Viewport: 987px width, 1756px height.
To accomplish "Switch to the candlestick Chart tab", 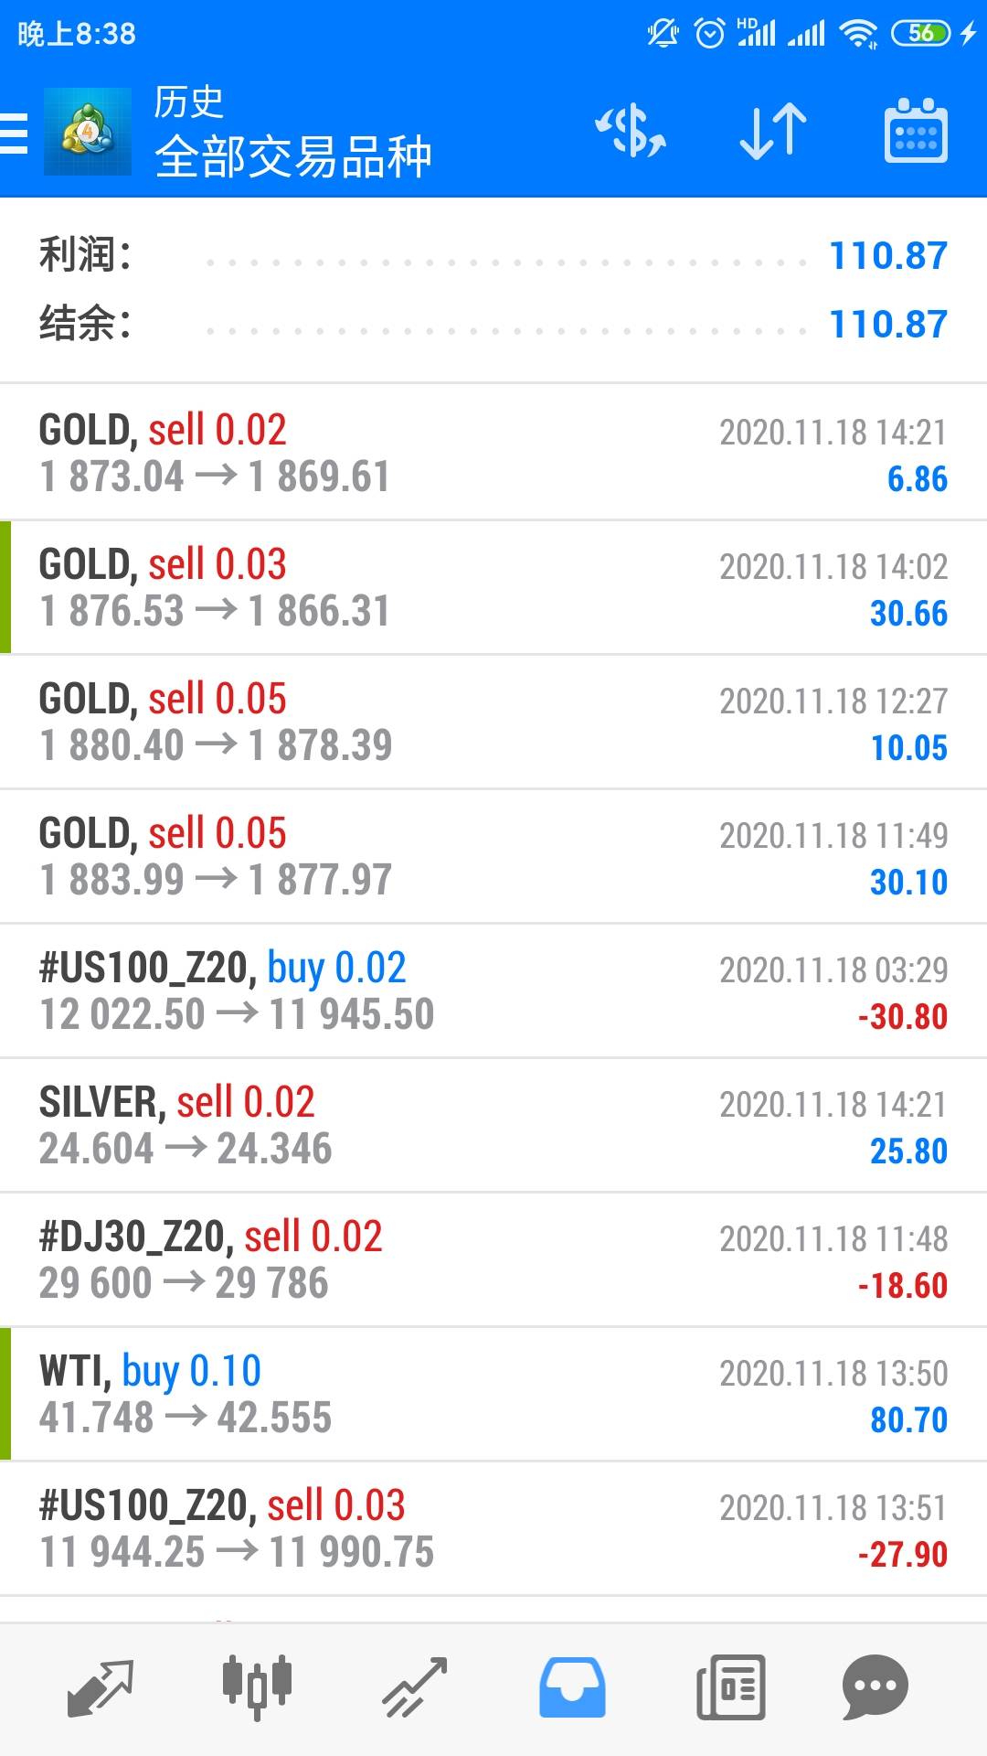I will 257,1686.
